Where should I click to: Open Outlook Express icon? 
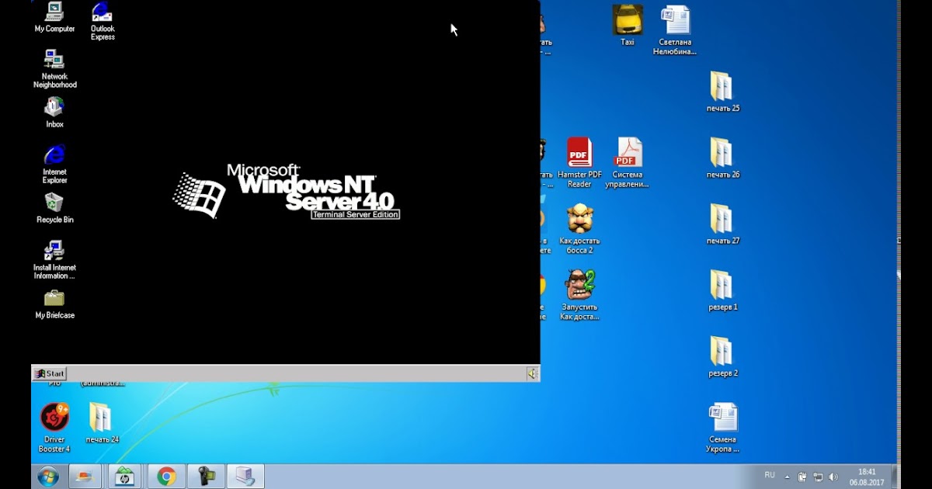pyautogui.click(x=103, y=21)
